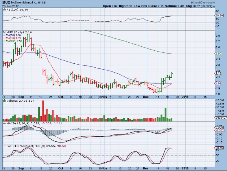Click the volume bars icon beside Volume
Screen dimensions: 227x171
pyautogui.click(x=4, y=101)
